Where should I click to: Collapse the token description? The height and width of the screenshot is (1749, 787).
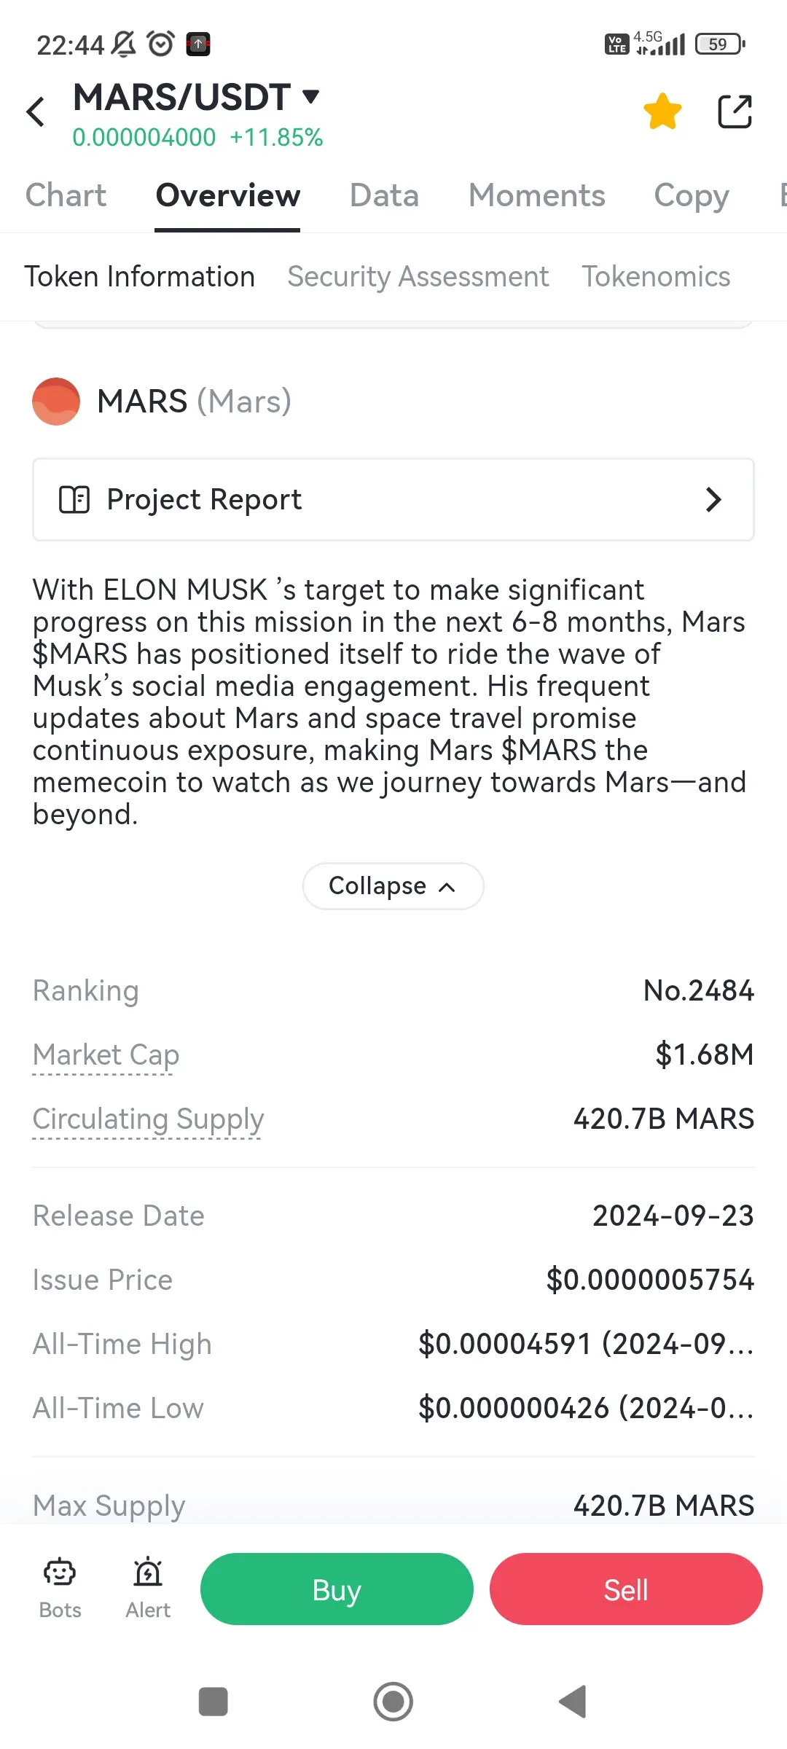(x=393, y=886)
